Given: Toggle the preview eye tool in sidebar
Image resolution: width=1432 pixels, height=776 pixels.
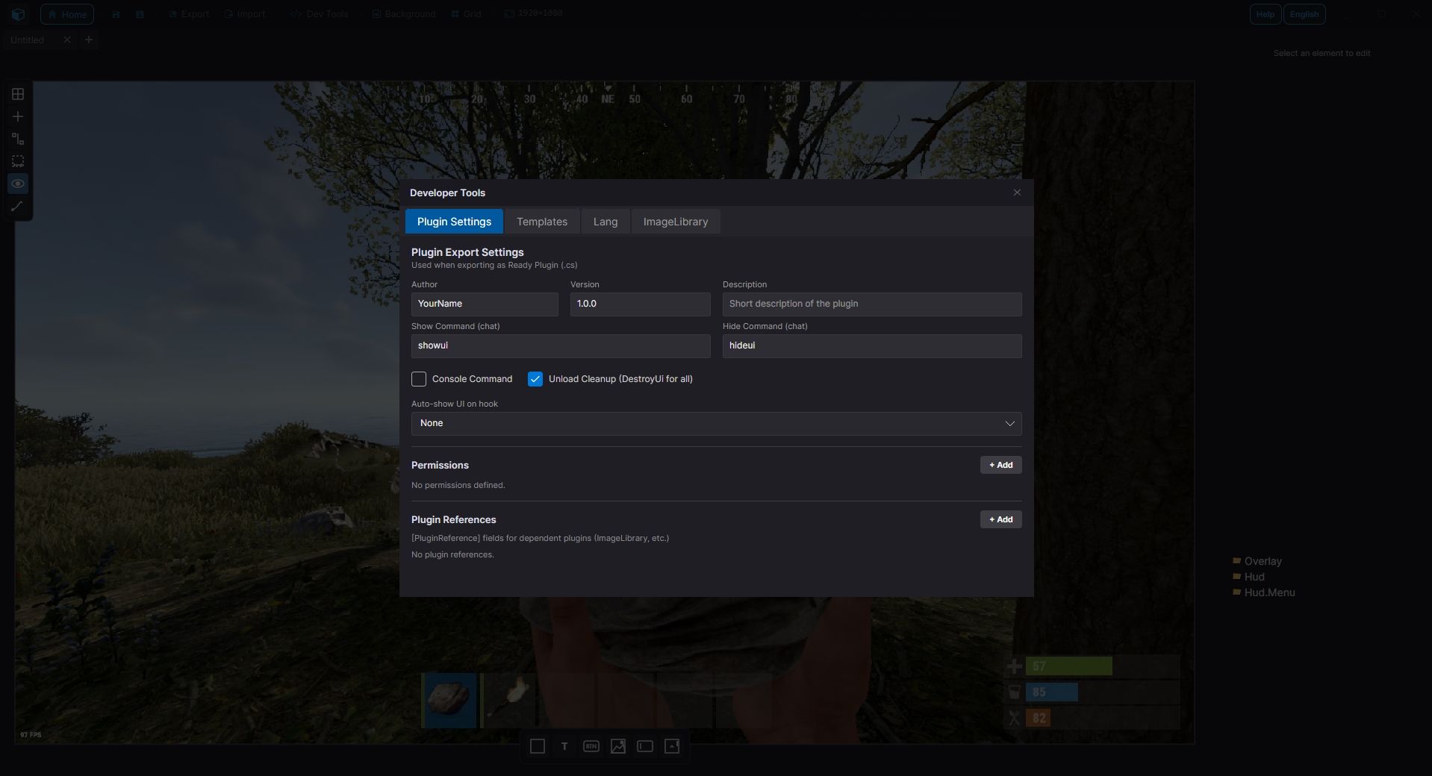Looking at the screenshot, I should [x=17, y=184].
